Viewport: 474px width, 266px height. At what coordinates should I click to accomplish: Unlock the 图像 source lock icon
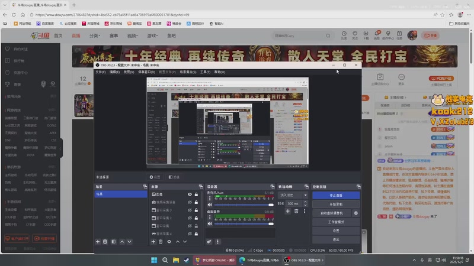pyautogui.click(x=196, y=194)
